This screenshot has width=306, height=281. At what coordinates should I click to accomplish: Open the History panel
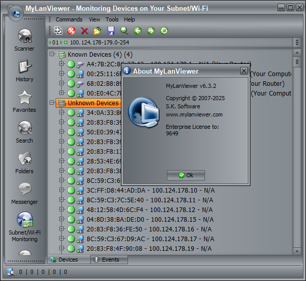coord(24,71)
